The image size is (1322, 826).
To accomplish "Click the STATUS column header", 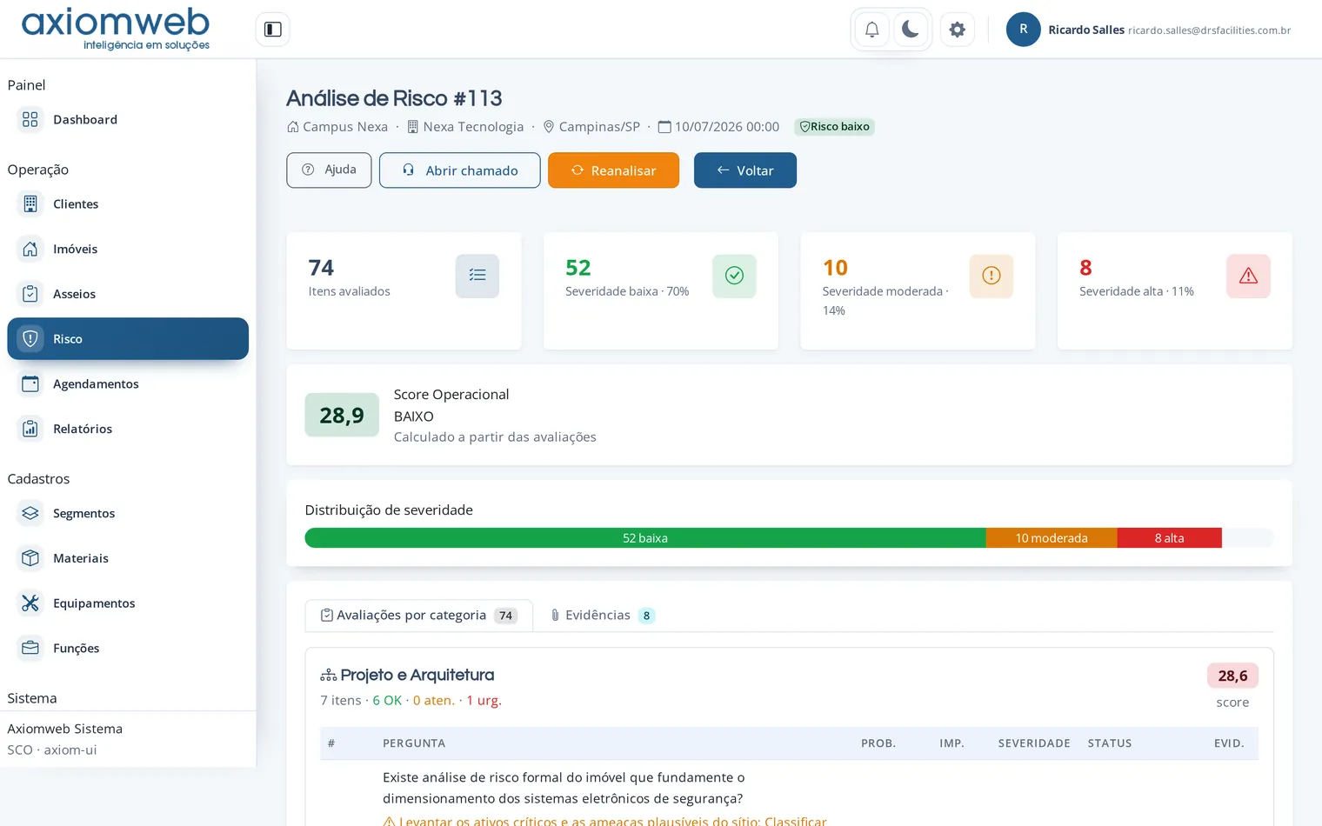I will 1110,743.
